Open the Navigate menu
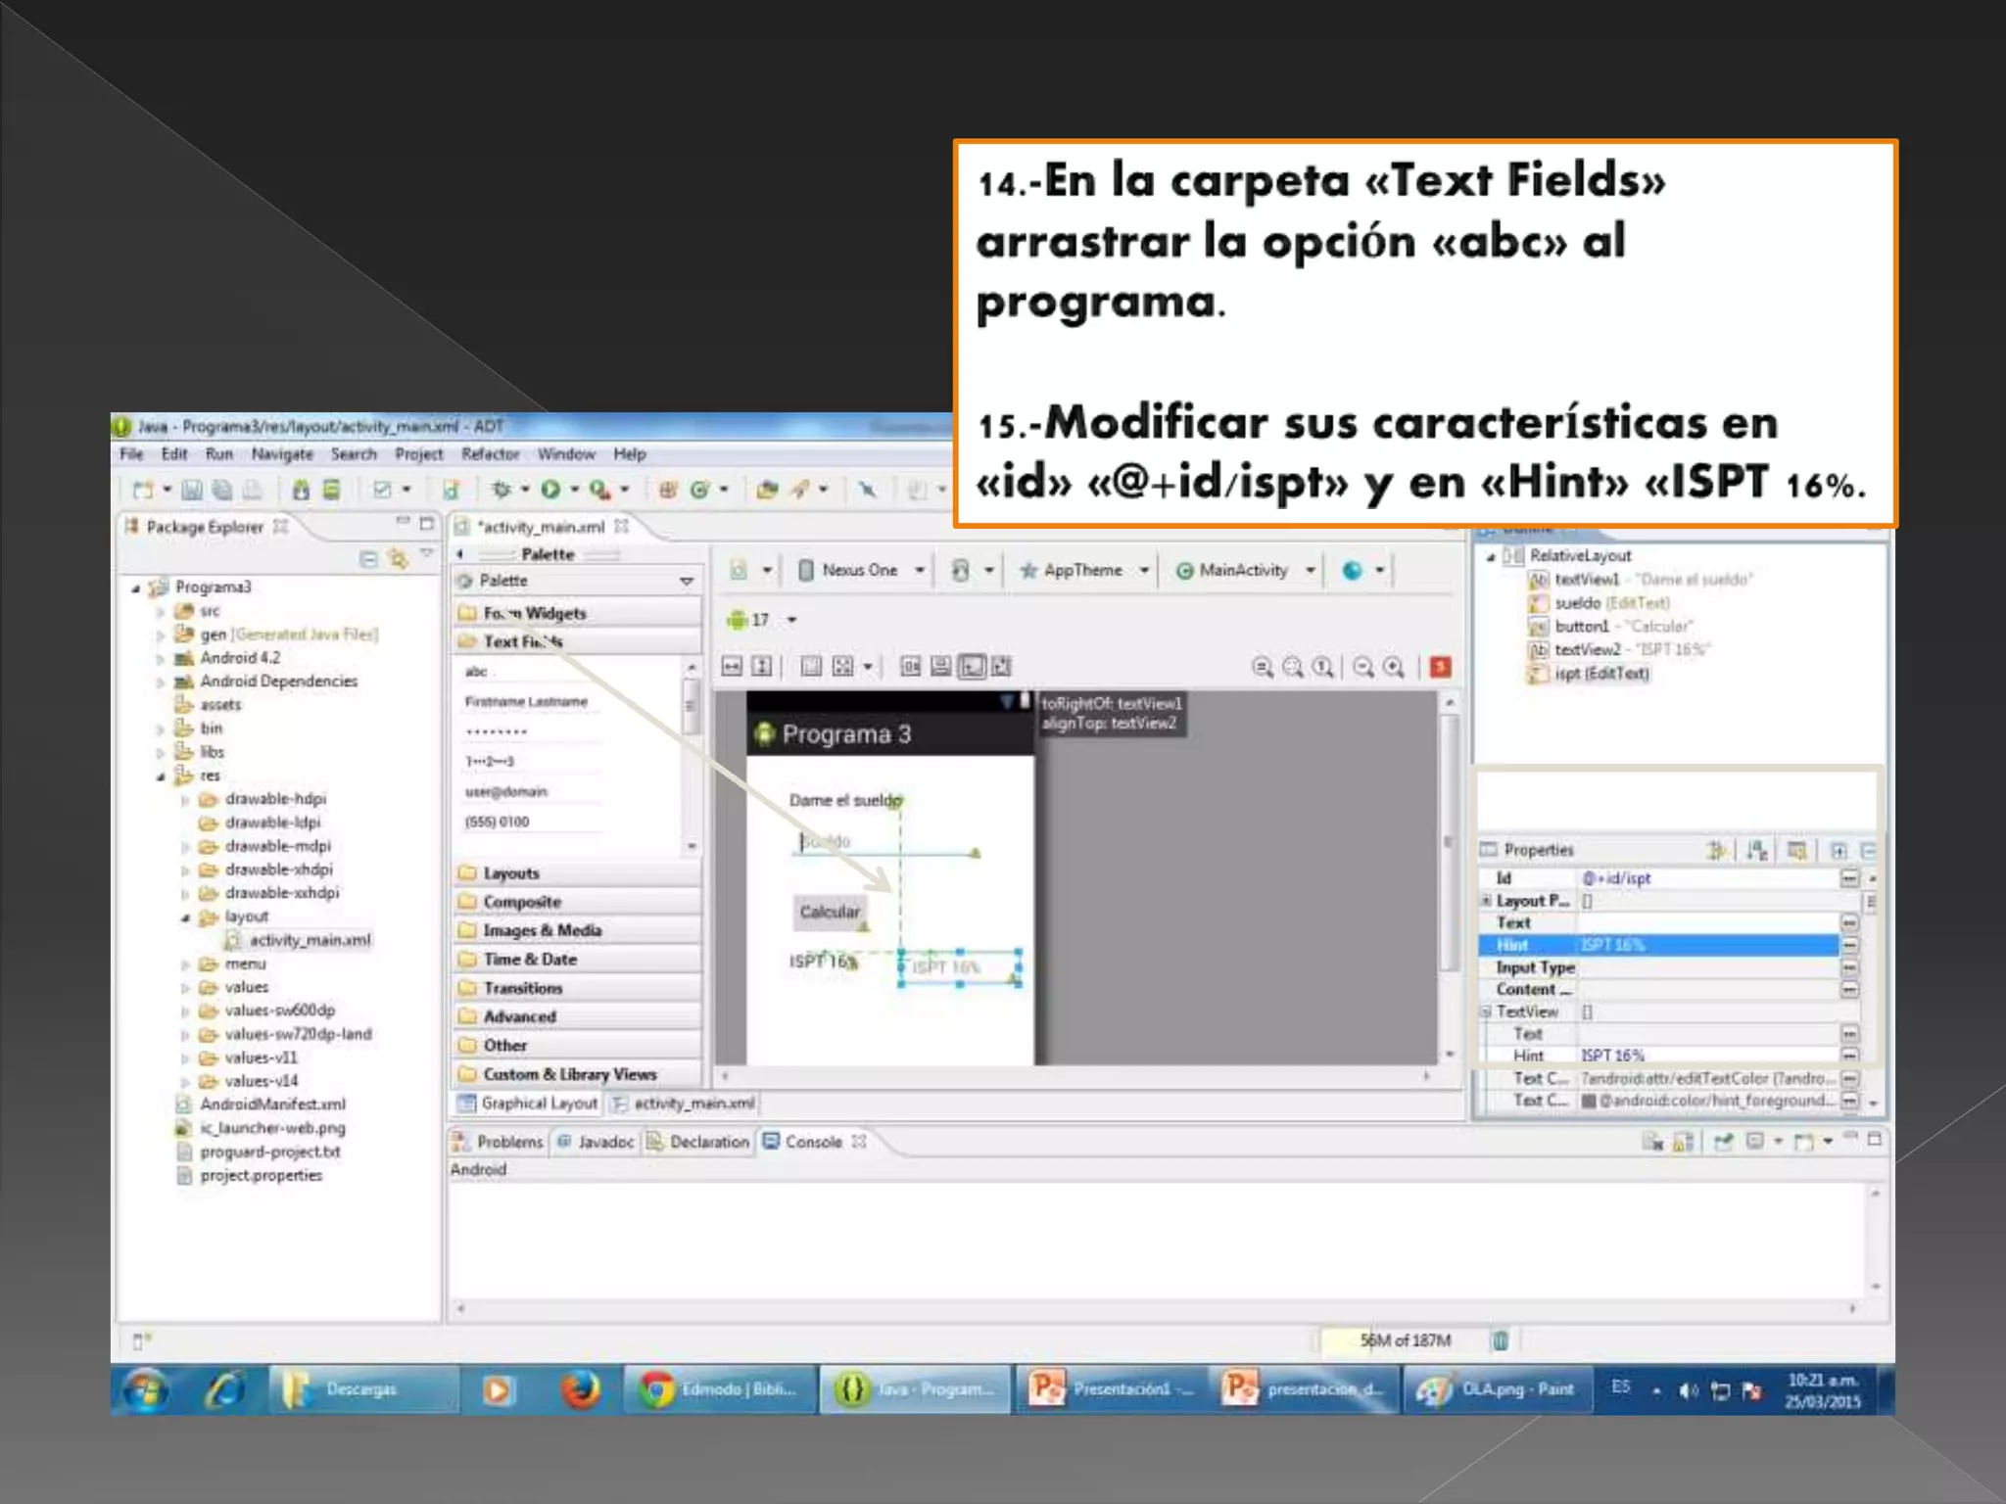 click(x=282, y=454)
